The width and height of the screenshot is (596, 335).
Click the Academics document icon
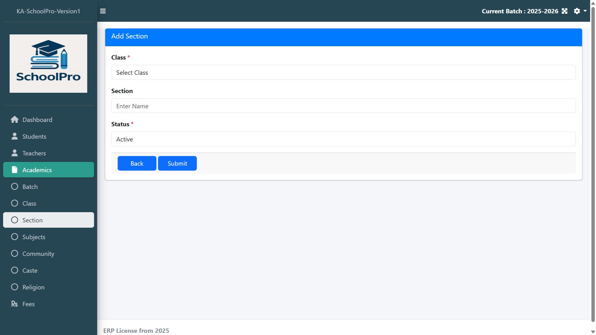[14, 170]
